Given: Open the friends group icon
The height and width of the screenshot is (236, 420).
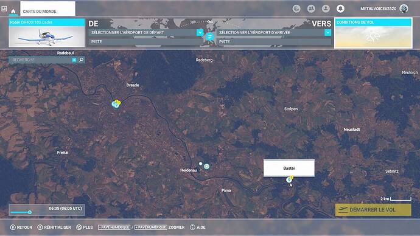Looking at the screenshot, I should click(x=311, y=9).
